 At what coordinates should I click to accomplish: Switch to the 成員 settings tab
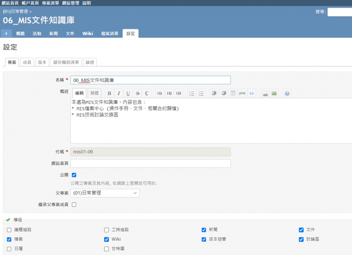coord(27,62)
